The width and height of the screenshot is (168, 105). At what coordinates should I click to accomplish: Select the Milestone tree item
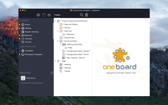point(71,34)
